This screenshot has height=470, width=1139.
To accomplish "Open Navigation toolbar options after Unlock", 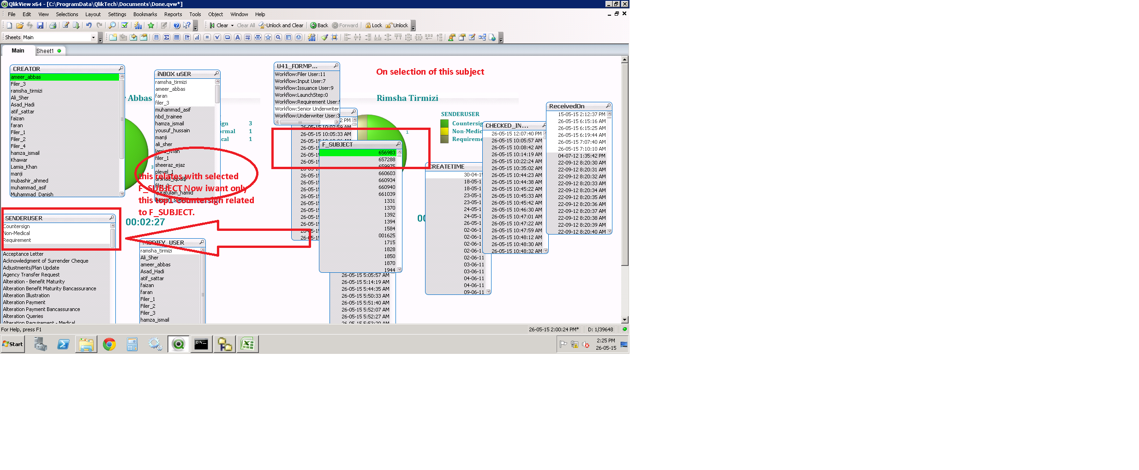I will 413,26.
